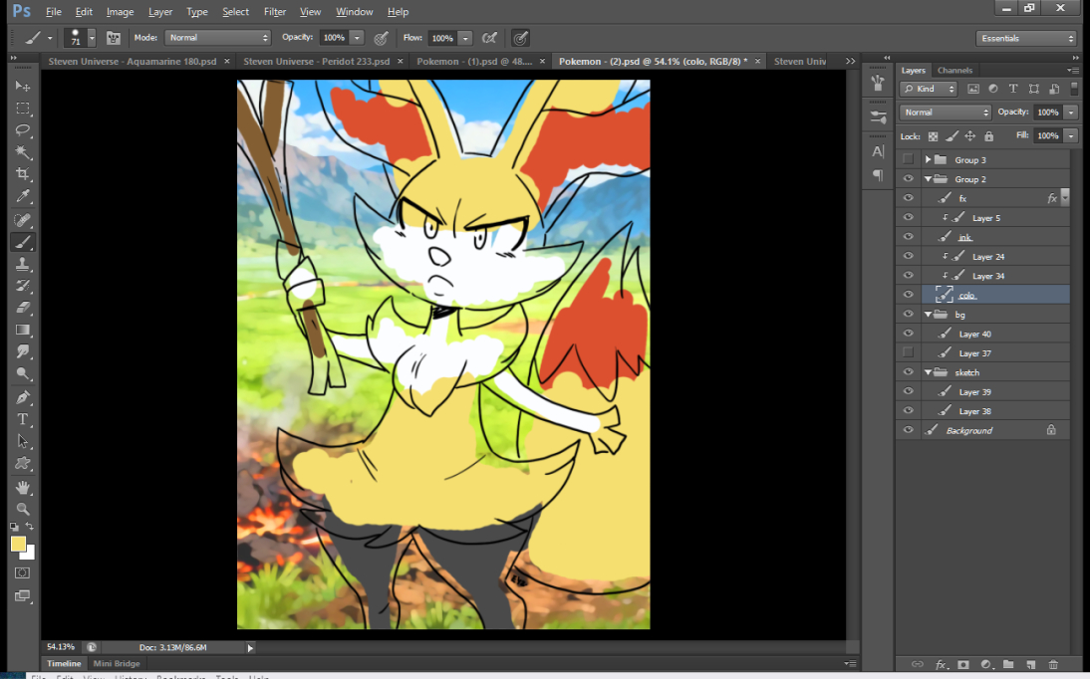Click the yellow foreground color swatch
The image size is (1090, 679).
[x=18, y=544]
